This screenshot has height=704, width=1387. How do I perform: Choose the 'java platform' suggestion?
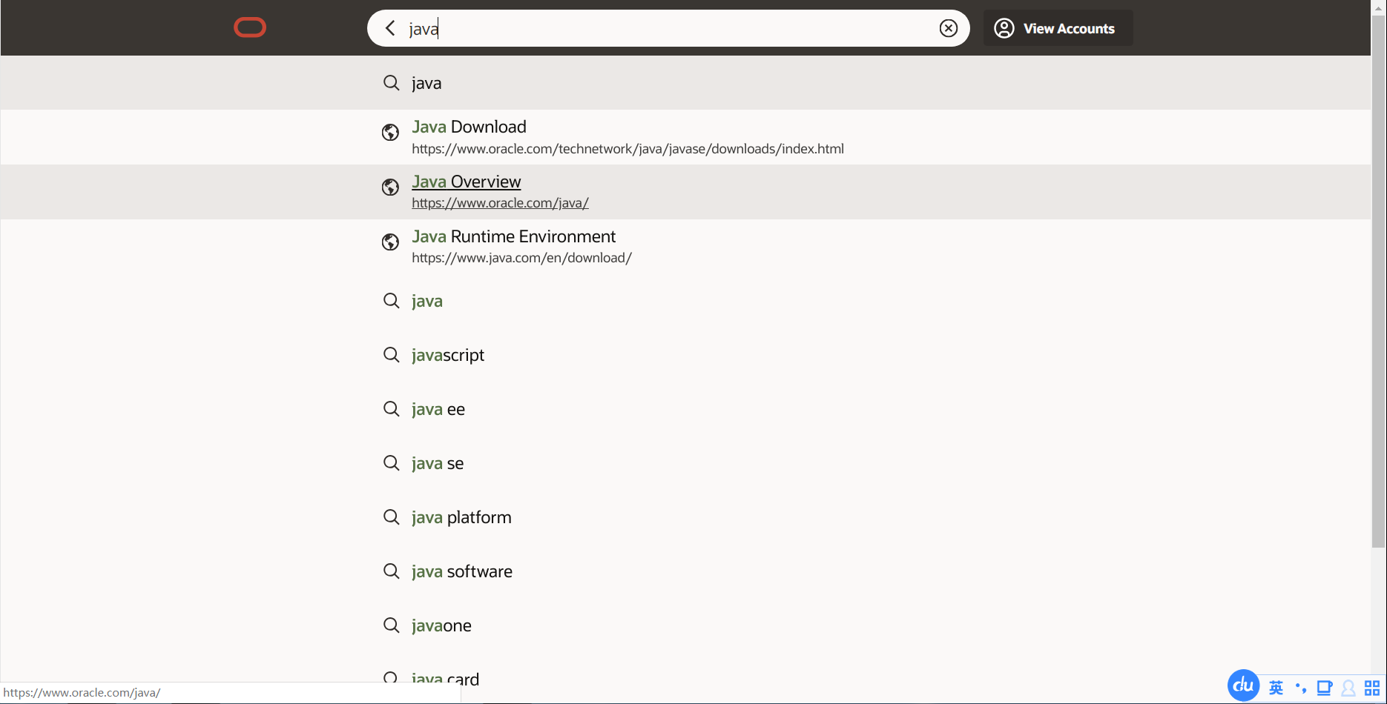click(461, 518)
